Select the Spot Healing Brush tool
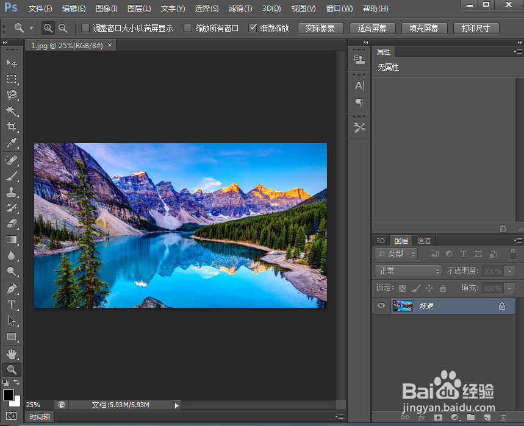This screenshot has width=524, height=426. 12,160
